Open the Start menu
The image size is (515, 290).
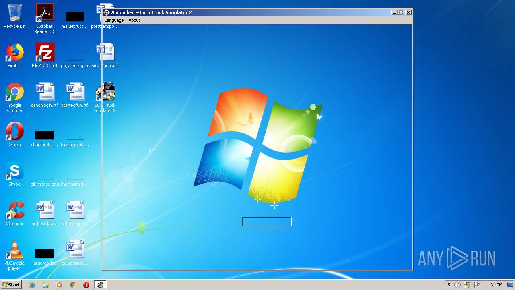coord(11,285)
